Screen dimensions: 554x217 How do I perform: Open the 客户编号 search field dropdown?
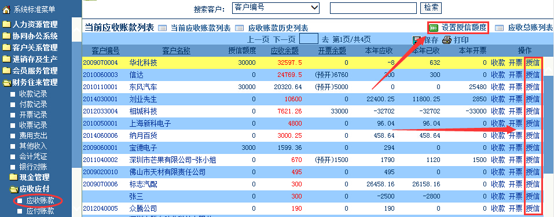tap(276, 8)
